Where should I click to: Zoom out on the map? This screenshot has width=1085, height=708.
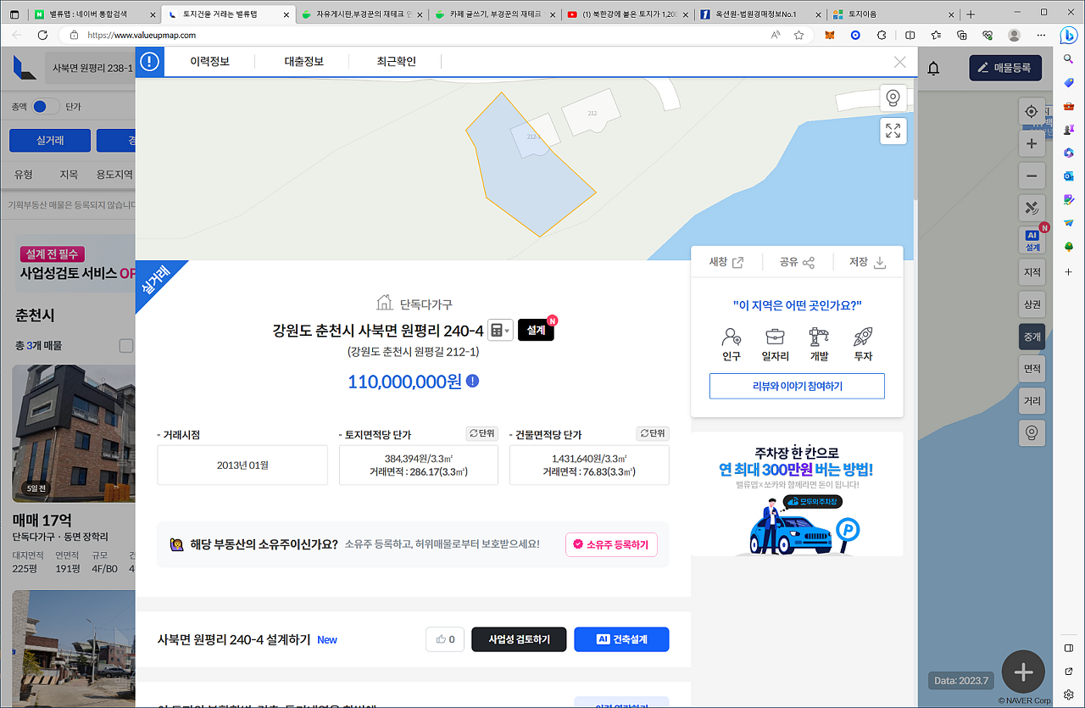1031,176
